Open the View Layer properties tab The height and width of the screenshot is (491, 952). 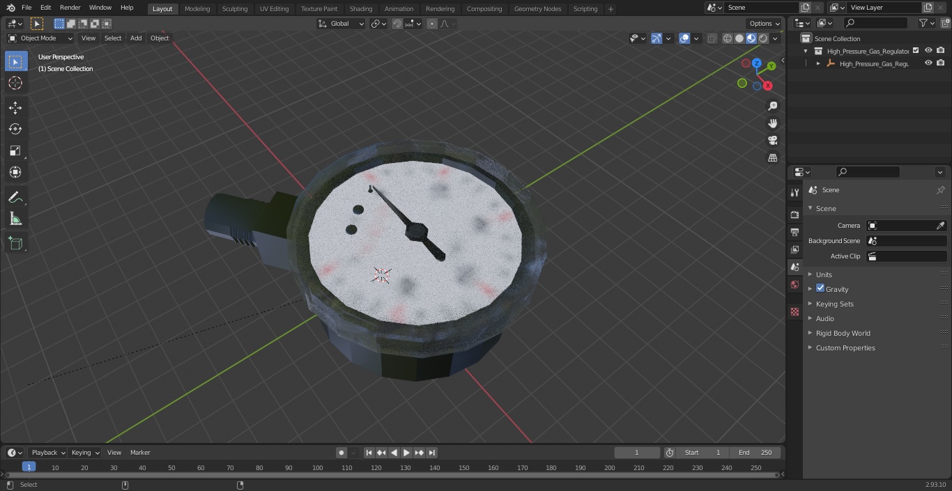[794, 249]
